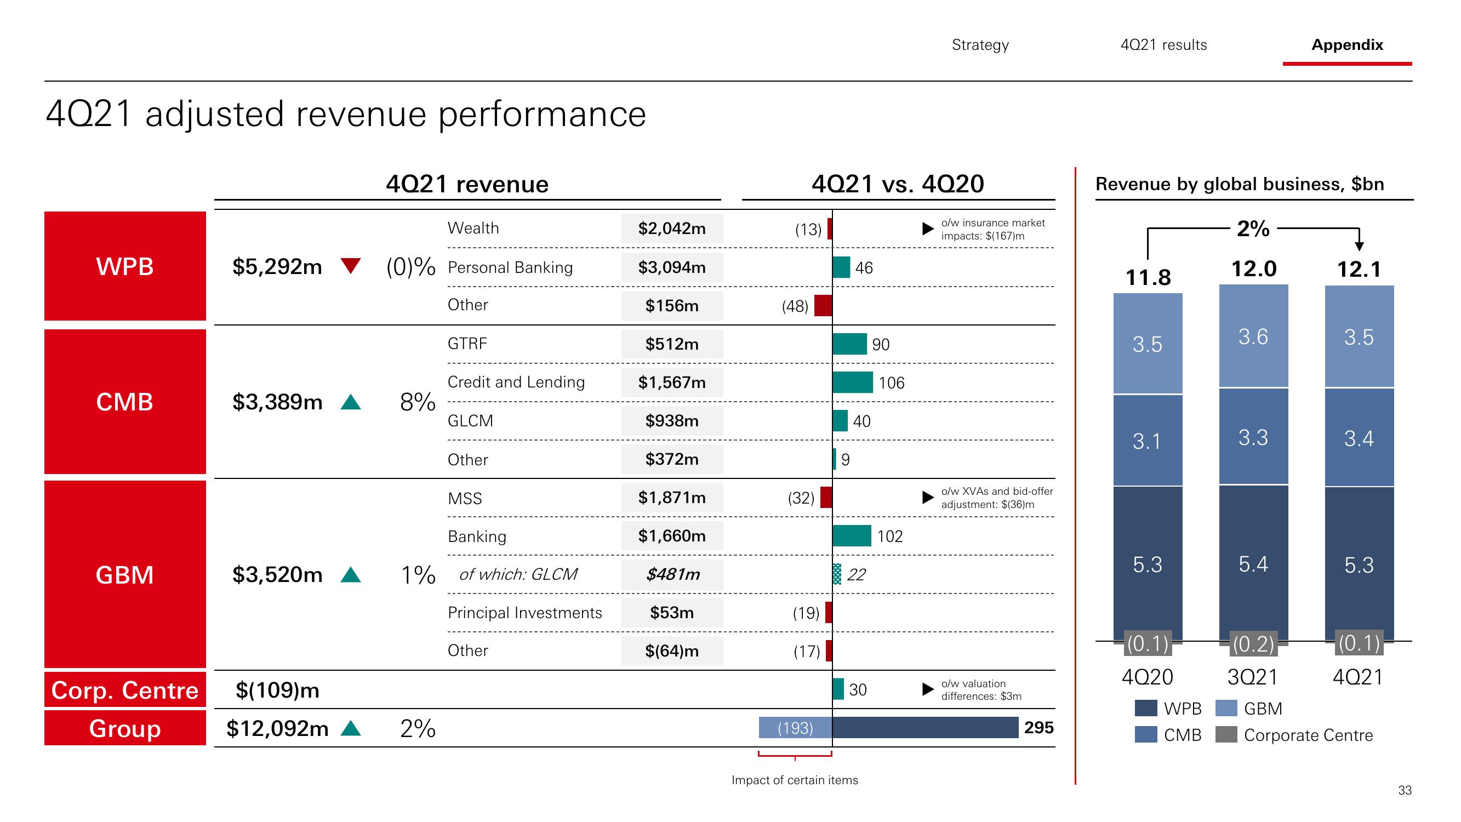Click the Impact of certain items caption
This screenshot has height=822, width=1461.
[795, 780]
